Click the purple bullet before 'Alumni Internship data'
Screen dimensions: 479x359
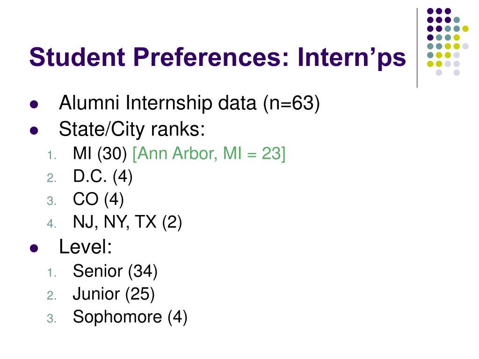(x=34, y=104)
